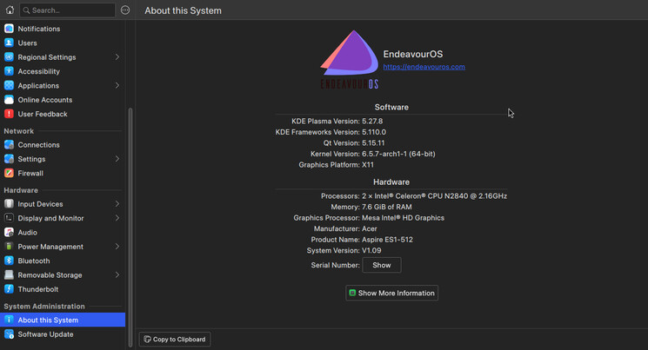Show the hidden serial number
This screenshot has height=350, width=648.
(x=382, y=265)
